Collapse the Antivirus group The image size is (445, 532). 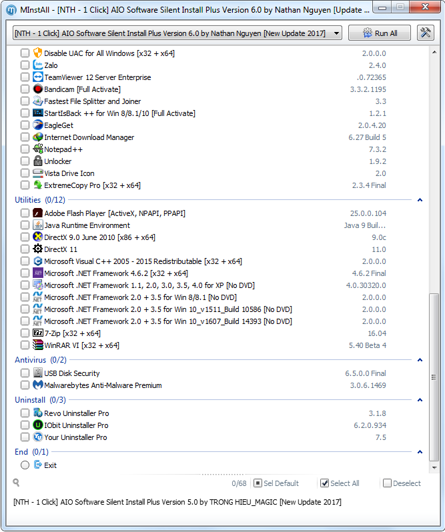pyautogui.click(x=420, y=359)
